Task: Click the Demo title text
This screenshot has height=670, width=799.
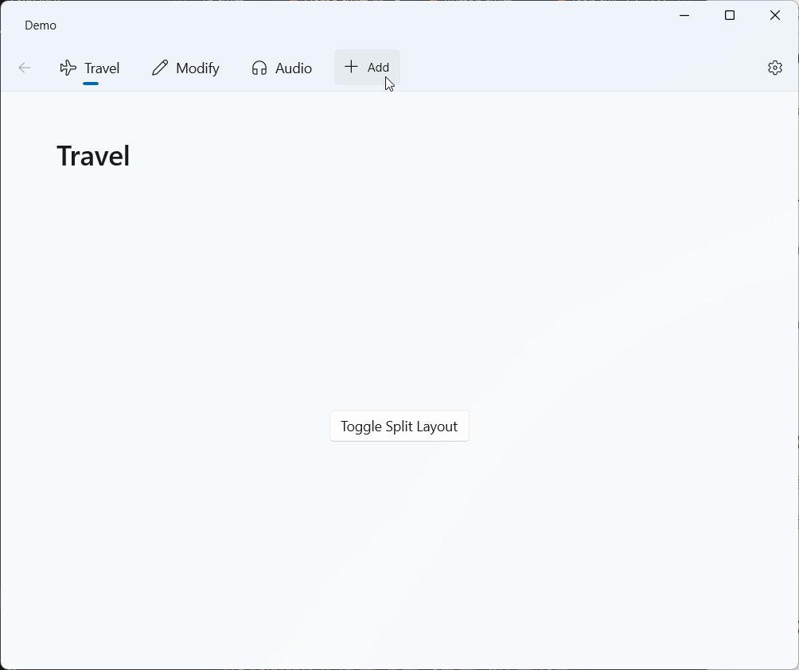Action: 41,25
